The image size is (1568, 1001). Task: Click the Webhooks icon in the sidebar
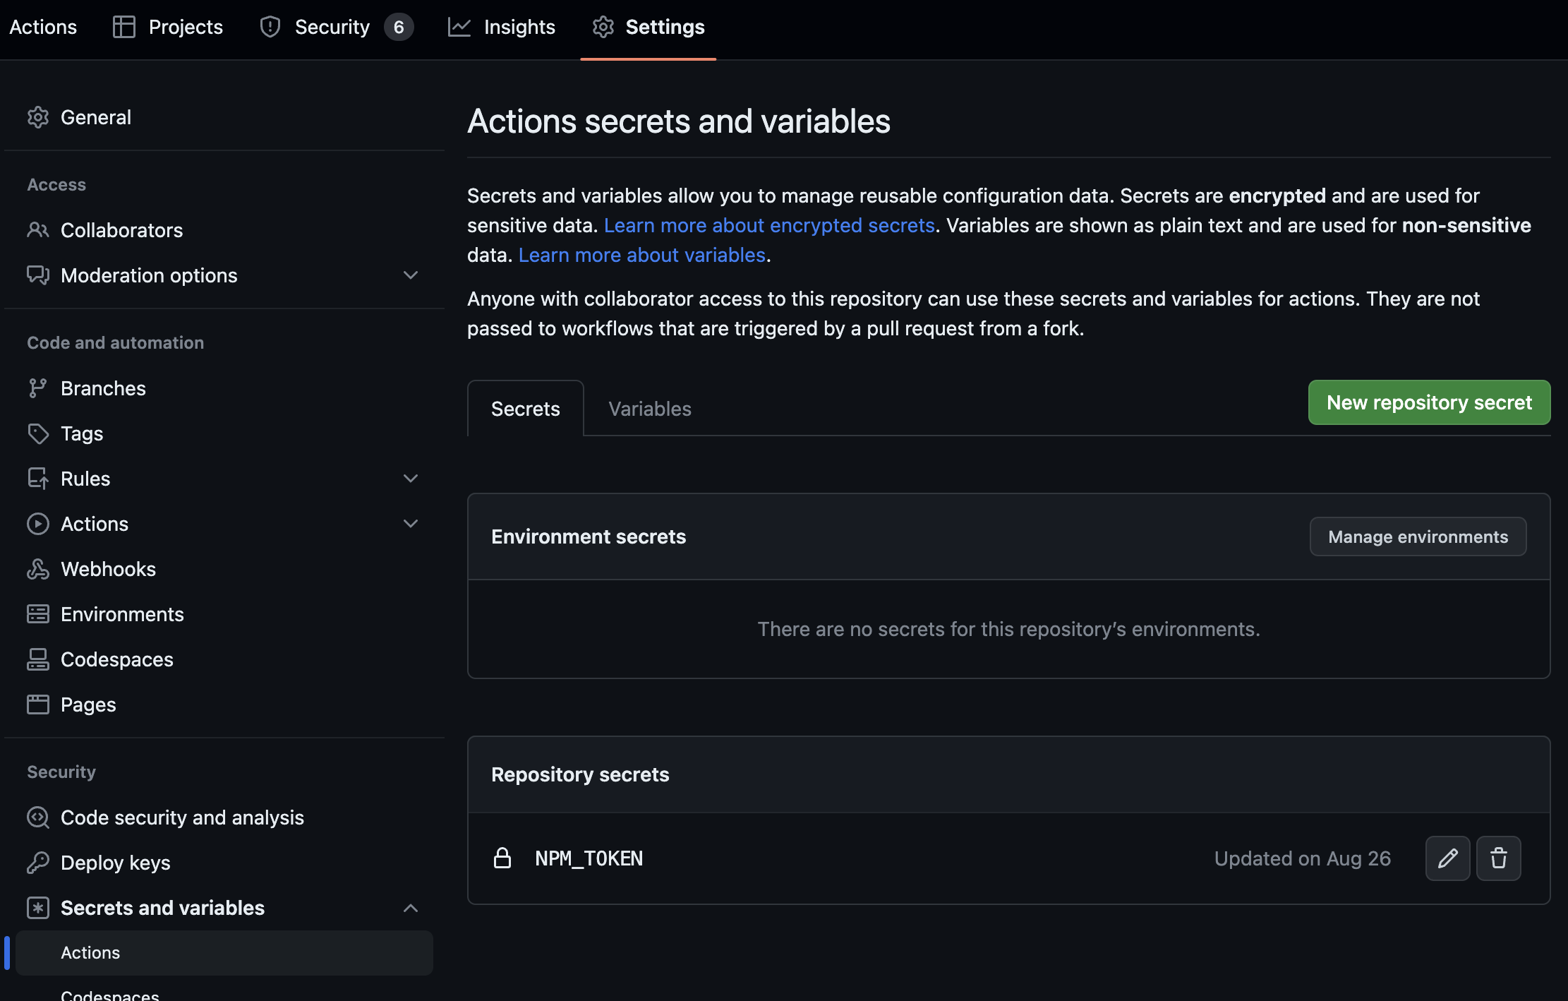pyautogui.click(x=38, y=569)
